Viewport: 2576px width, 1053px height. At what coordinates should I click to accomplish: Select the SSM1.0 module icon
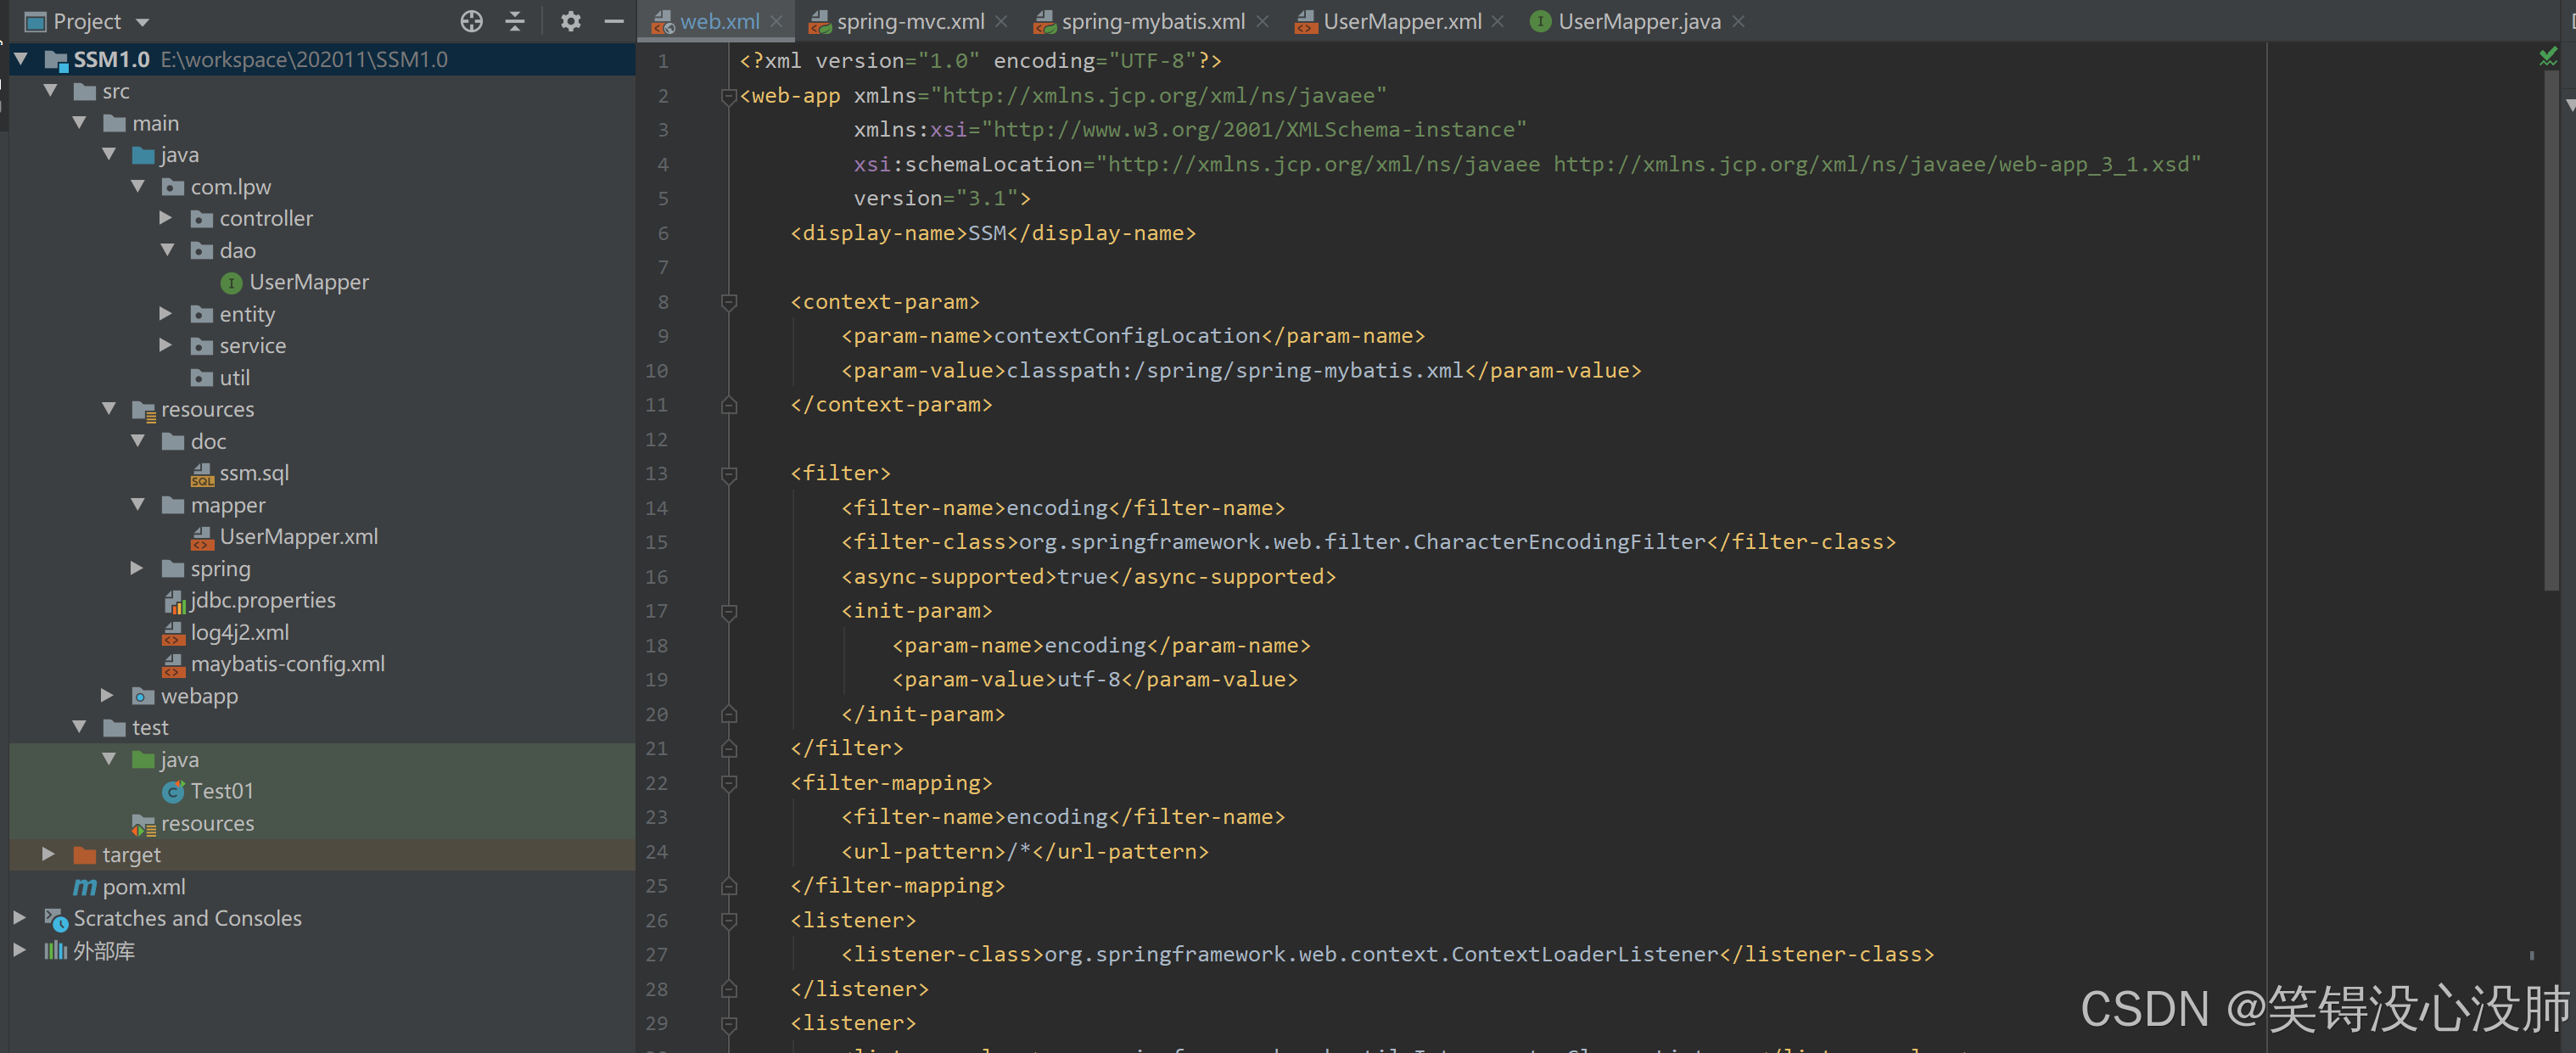56,60
